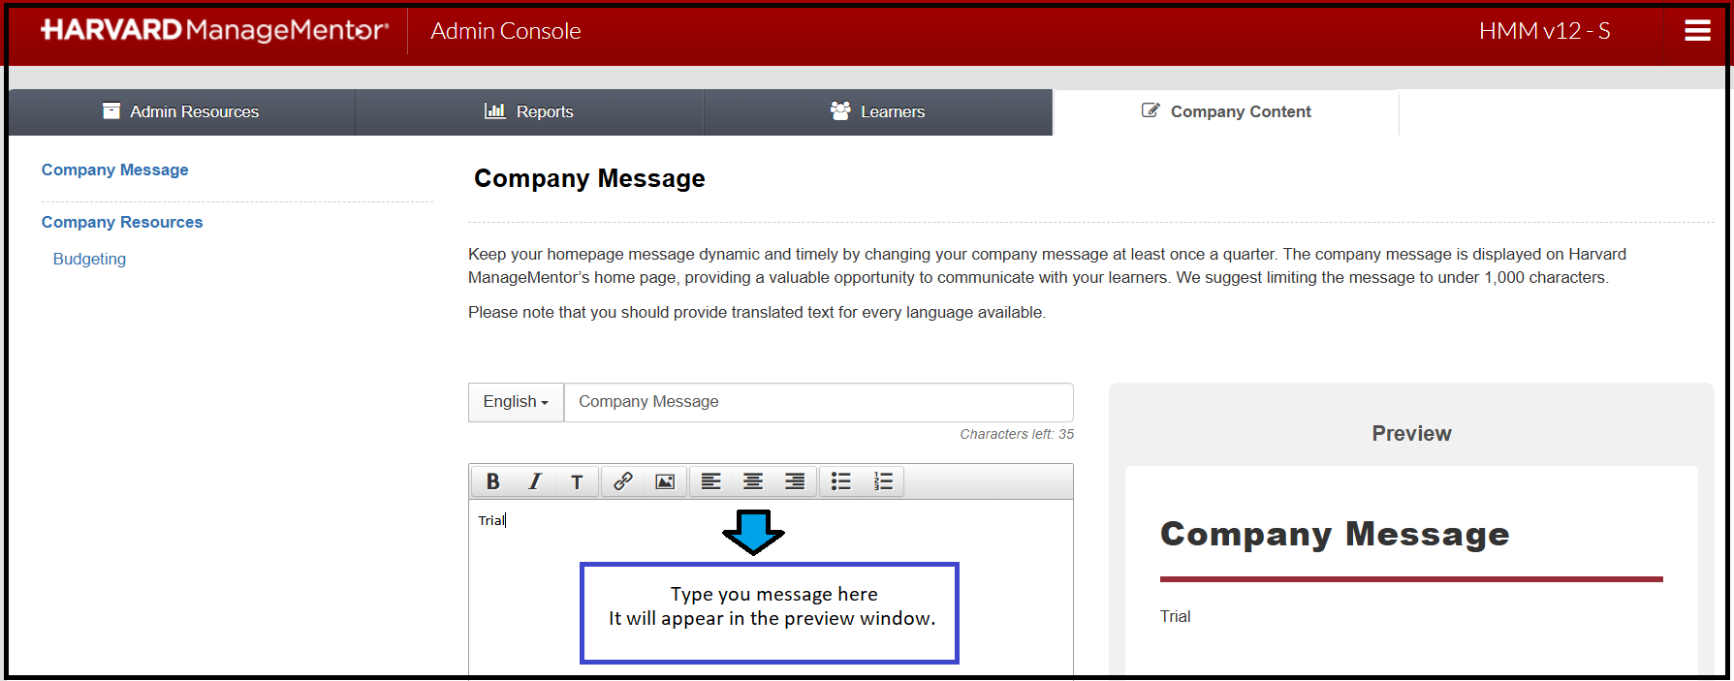Open the hamburger menu

click(x=1697, y=31)
